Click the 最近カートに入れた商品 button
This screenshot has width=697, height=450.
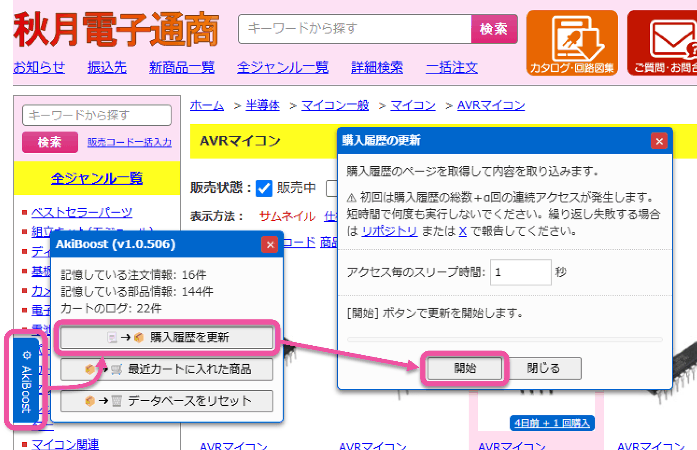click(167, 369)
